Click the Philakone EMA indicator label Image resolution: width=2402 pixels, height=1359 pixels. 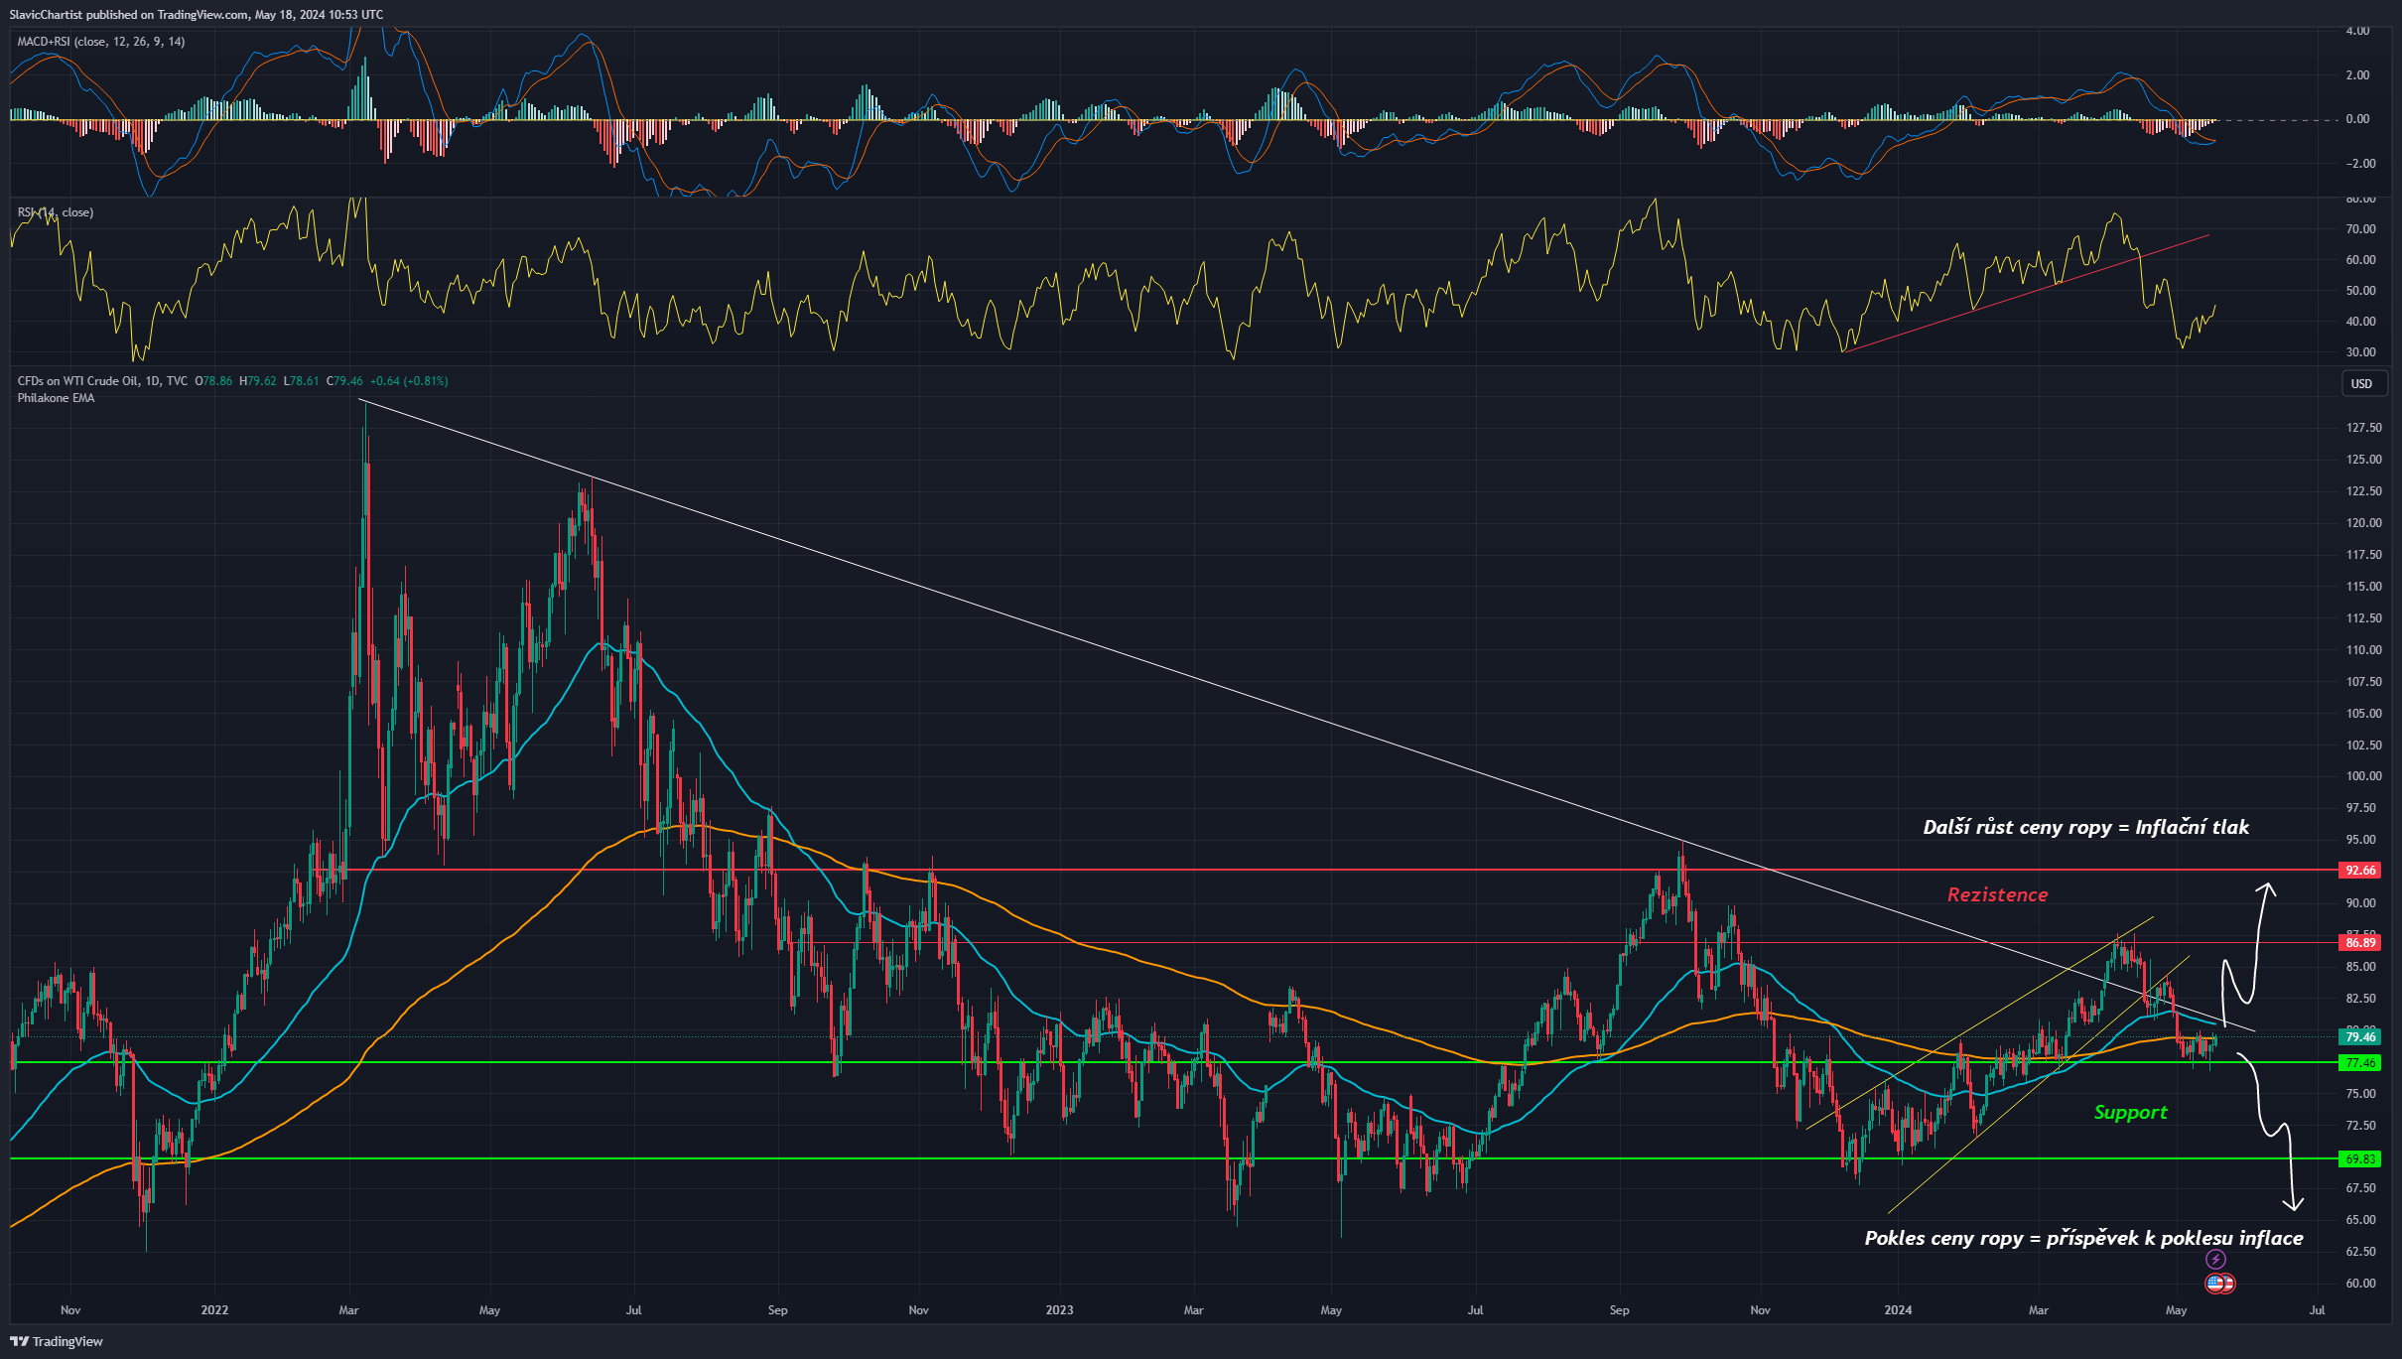pos(56,398)
